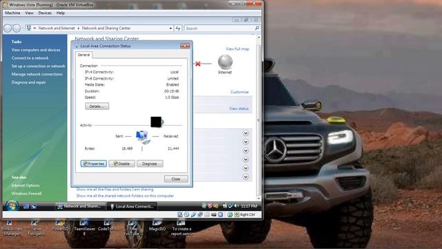Click the volume speaker tray icon

pyautogui.click(x=236, y=206)
